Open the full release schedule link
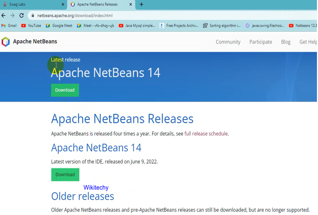The width and height of the screenshot is (318, 215). pos(206,134)
